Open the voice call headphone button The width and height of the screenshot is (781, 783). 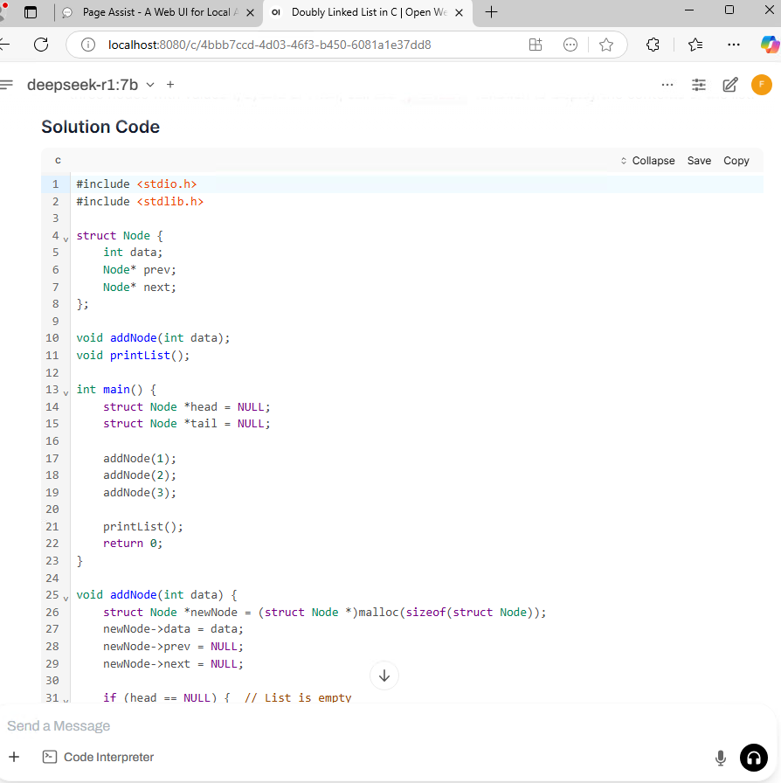pyautogui.click(x=754, y=758)
